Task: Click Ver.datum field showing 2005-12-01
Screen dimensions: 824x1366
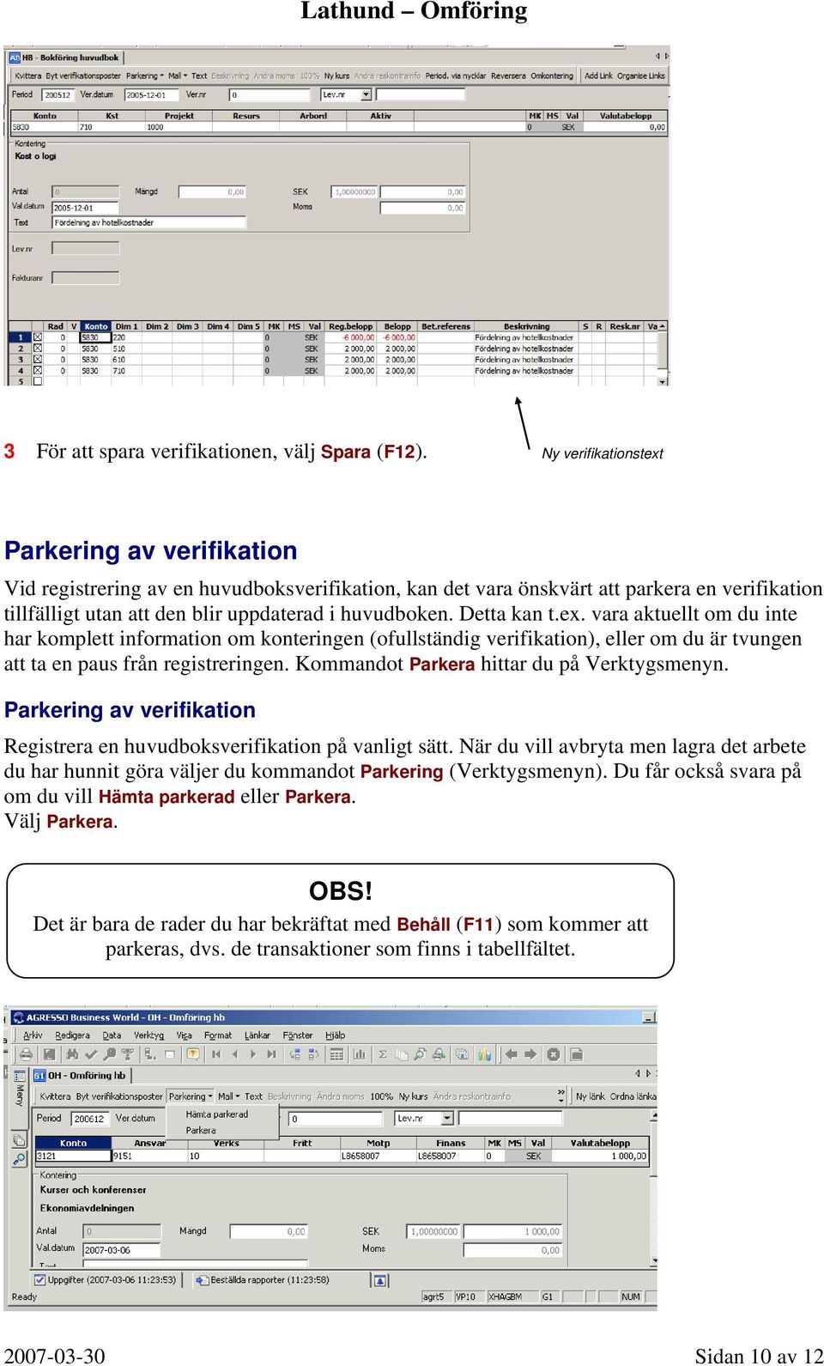Action: (153, 94)
